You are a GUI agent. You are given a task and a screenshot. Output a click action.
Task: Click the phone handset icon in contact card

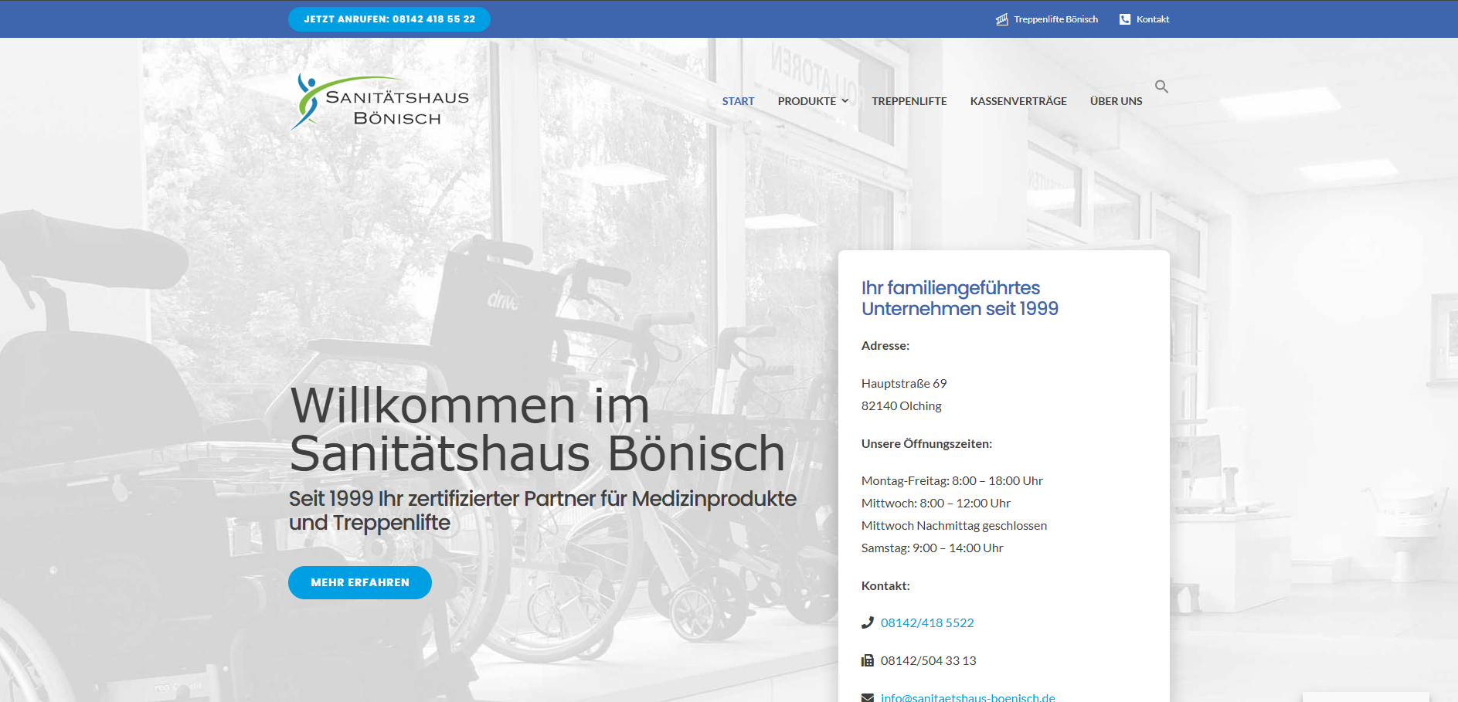pos(868,622)
